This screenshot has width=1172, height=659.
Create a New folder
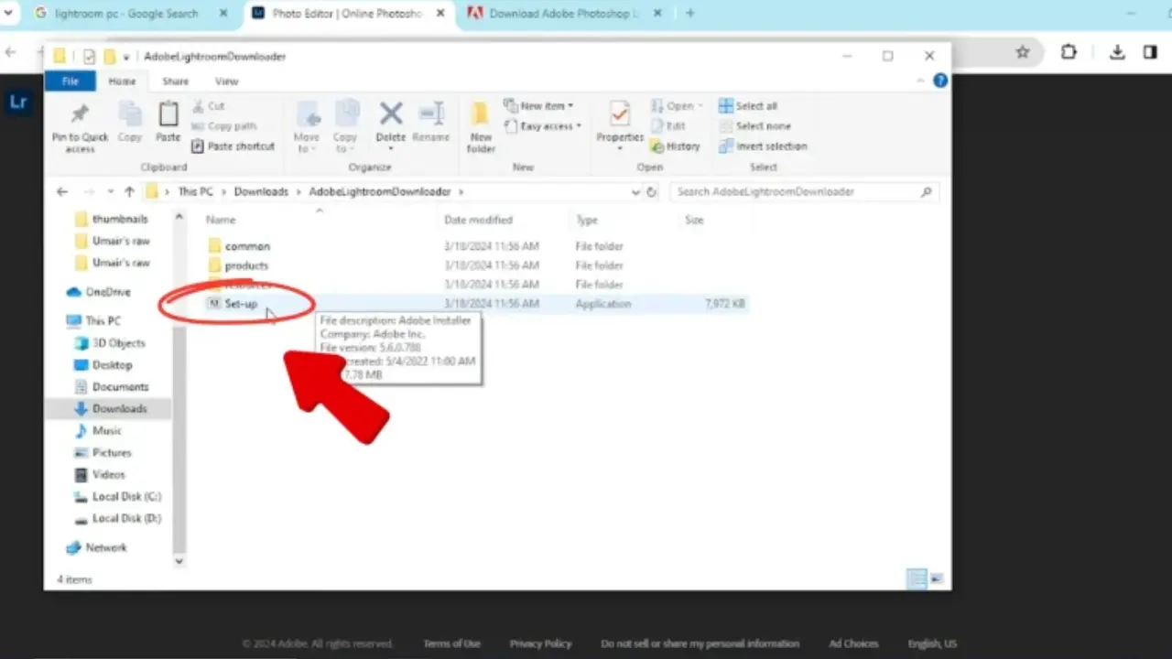(481, 126)
